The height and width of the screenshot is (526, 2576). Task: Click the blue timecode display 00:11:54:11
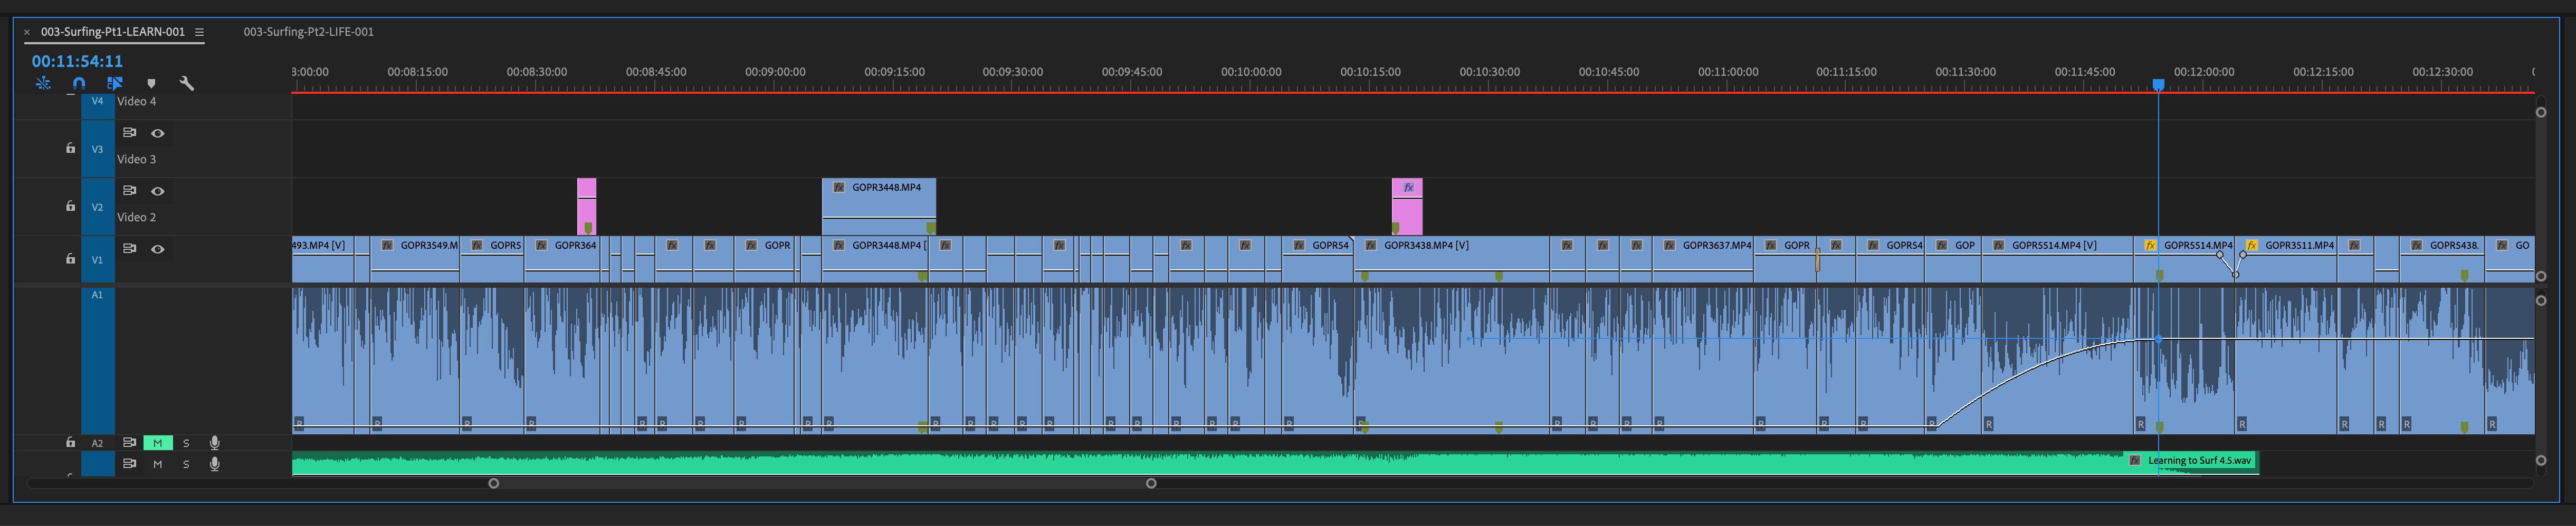(x=75, y=60)
